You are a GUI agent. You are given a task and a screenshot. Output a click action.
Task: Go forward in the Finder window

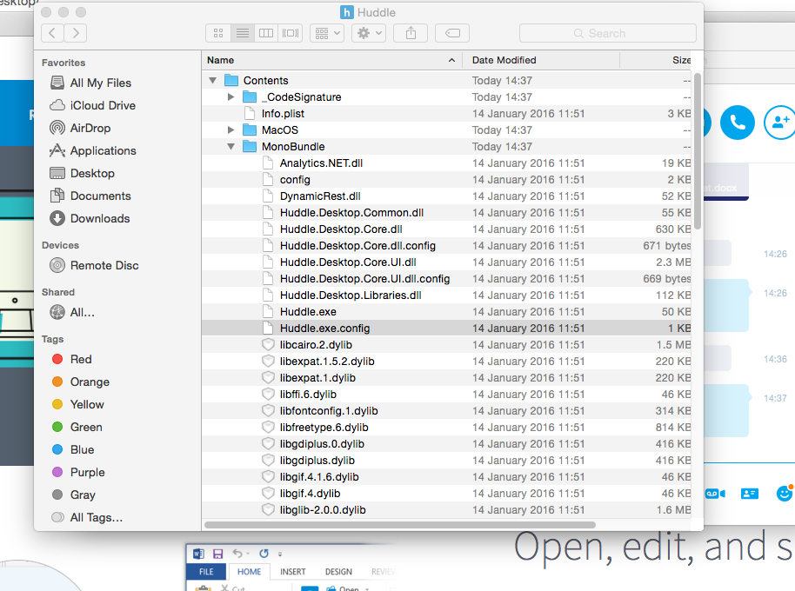pos(76,33)
